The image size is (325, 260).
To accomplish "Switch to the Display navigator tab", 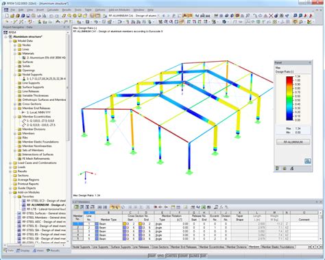I will tap(23, 250).
